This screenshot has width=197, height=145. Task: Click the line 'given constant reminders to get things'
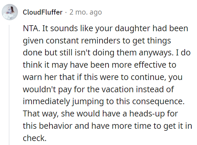click(97, 41)
